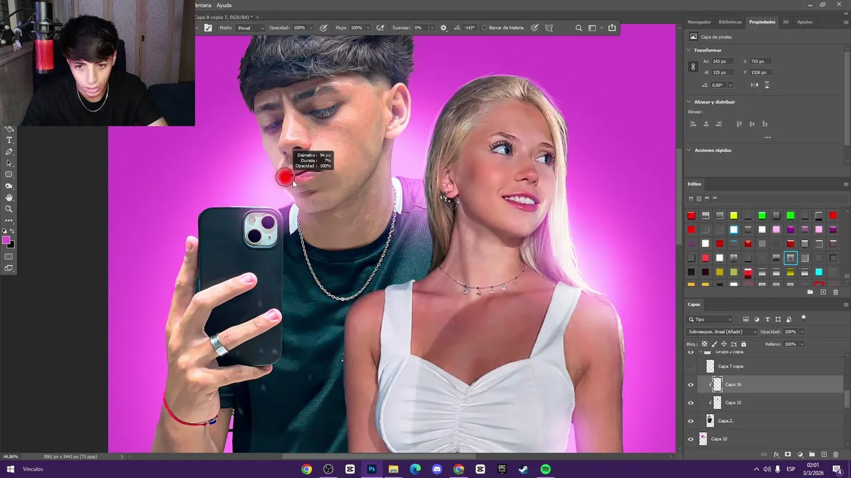Click the share export icon
Screen dimensions: 851x478
tap(612, 28)
